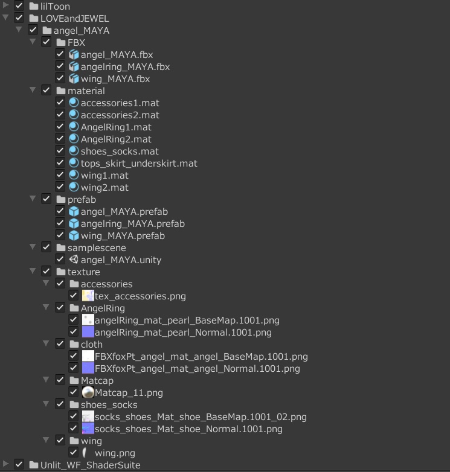Screen dimensions: 450x472
Task: Click the accessories1.mat material icon
Action: (74, 103)
